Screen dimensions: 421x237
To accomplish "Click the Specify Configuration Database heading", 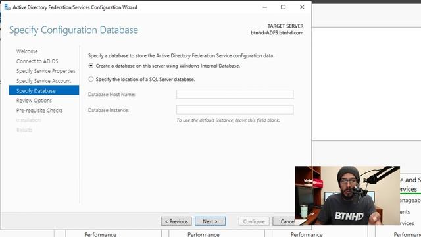I will click(x=74, y=30).
